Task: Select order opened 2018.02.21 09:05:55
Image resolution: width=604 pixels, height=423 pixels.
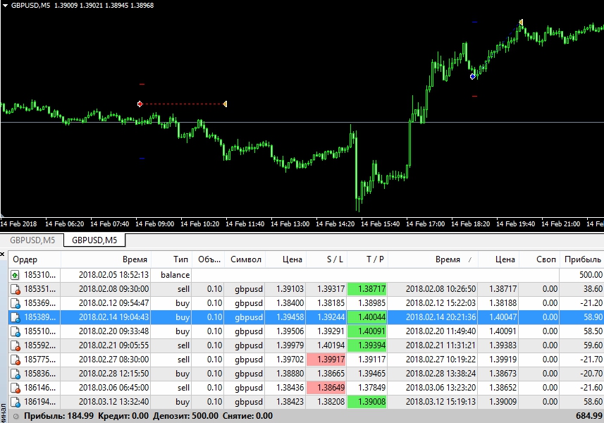Action: [x=307, y=345]
